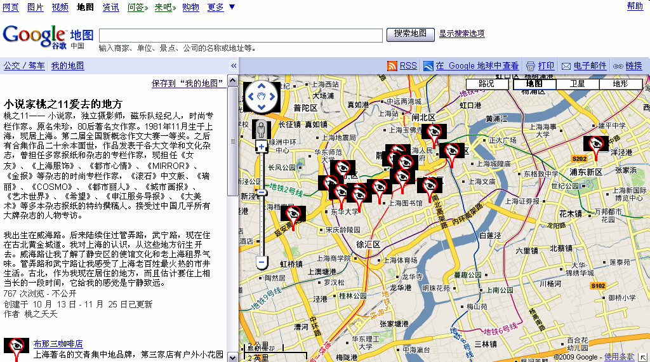Open 公交 / 驾车 directions link
The image size is (650, 362).
tap(24, 65)
